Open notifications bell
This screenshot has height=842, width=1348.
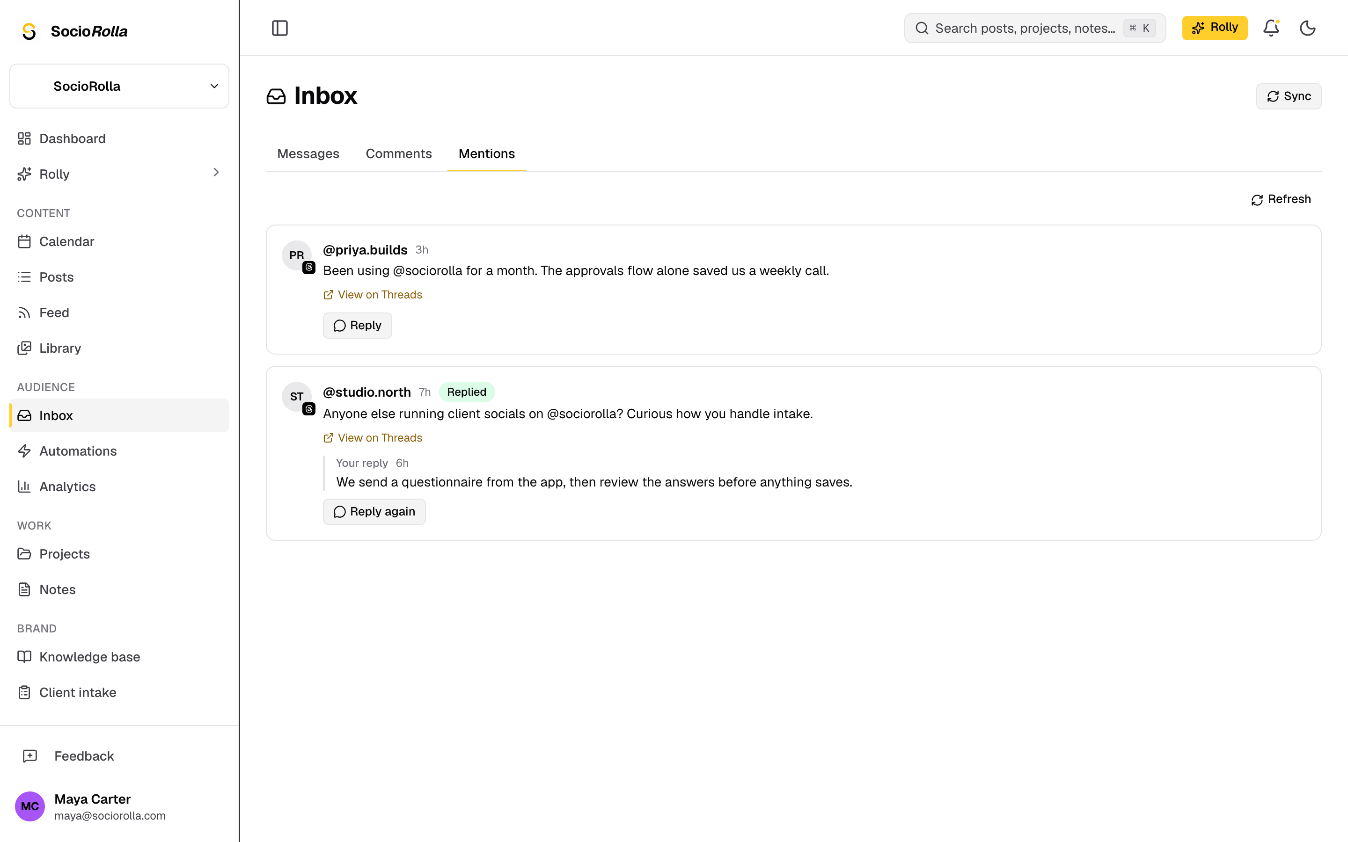pyautogui.click(x=1271, y=28)
